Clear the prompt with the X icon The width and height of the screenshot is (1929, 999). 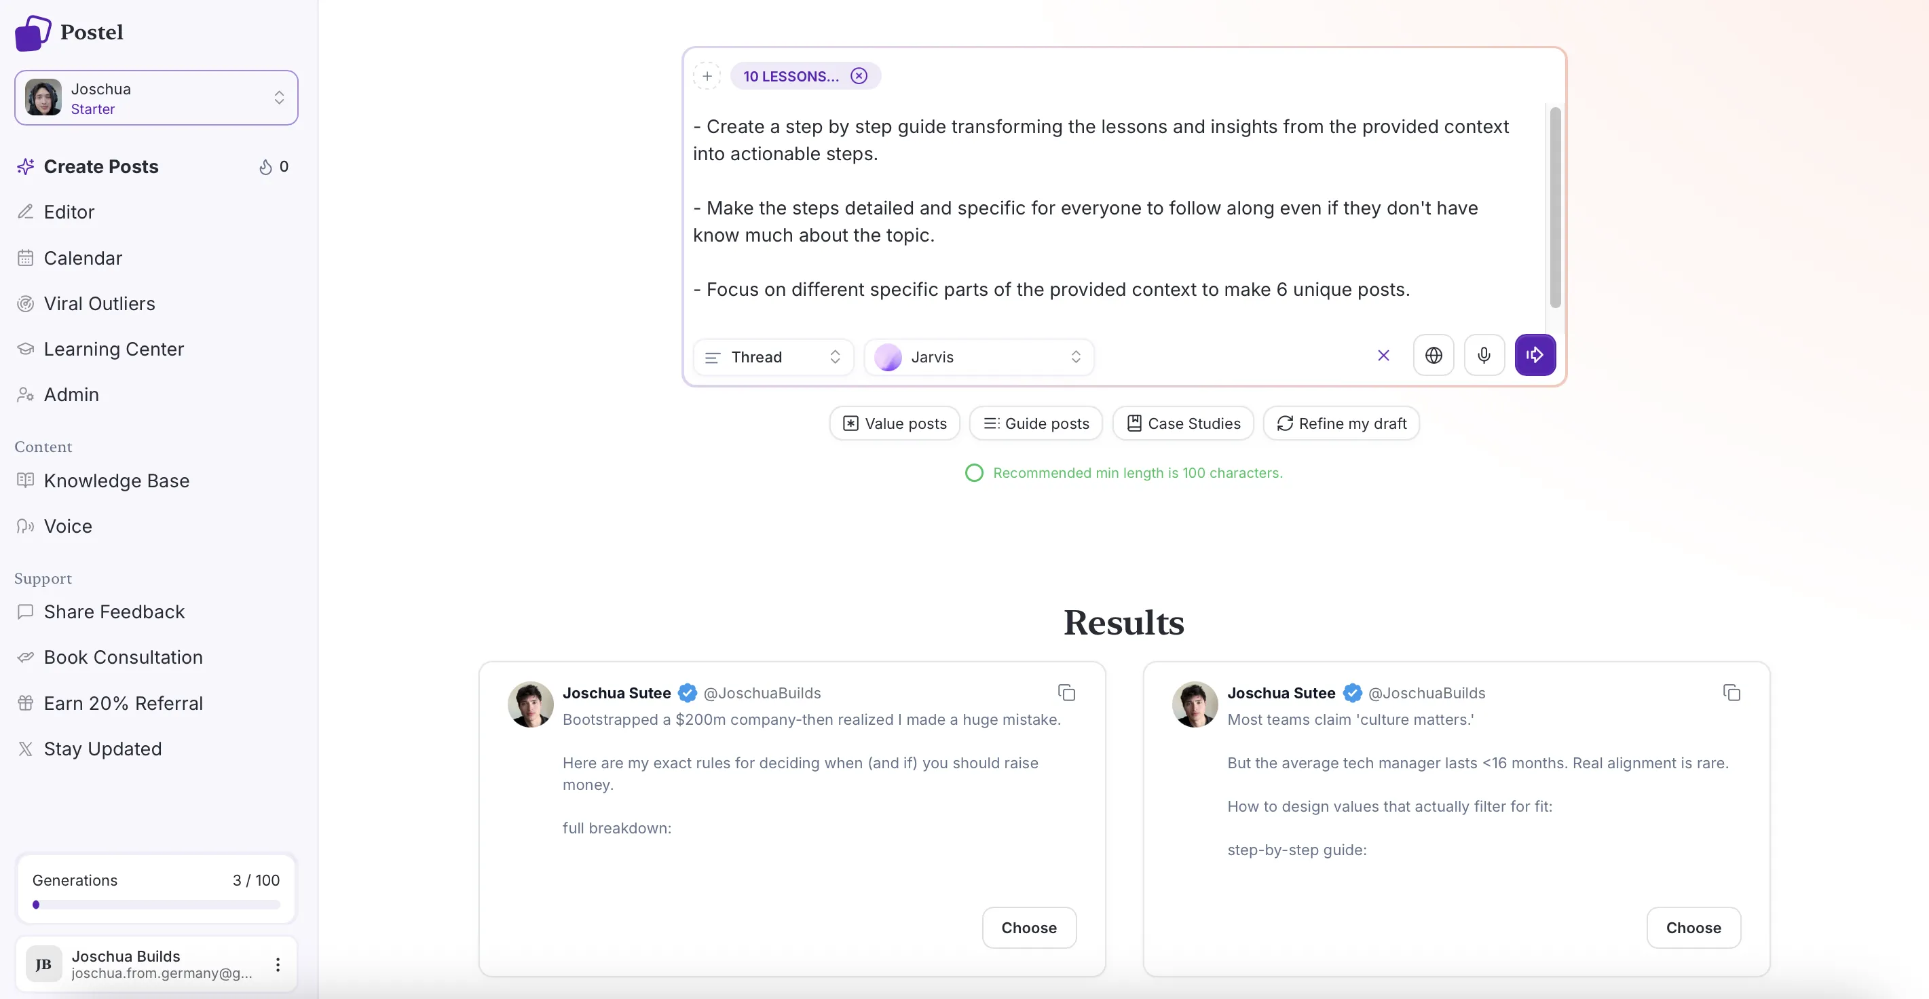tap(1383, 355)
